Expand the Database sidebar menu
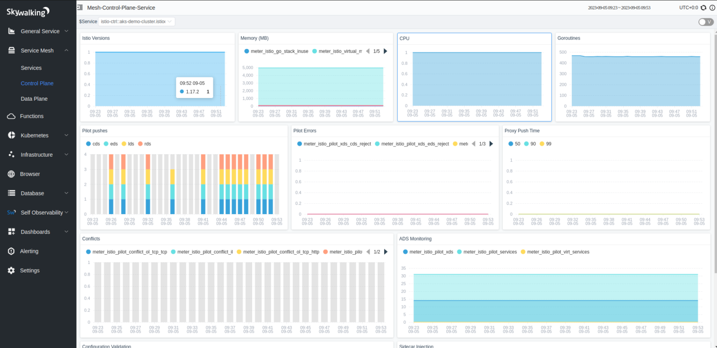The height and width of the screenshot is (348, 717). (x=32, y=193)
